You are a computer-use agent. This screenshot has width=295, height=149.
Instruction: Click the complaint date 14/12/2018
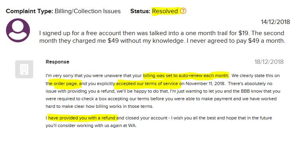(x=275, y=22)
